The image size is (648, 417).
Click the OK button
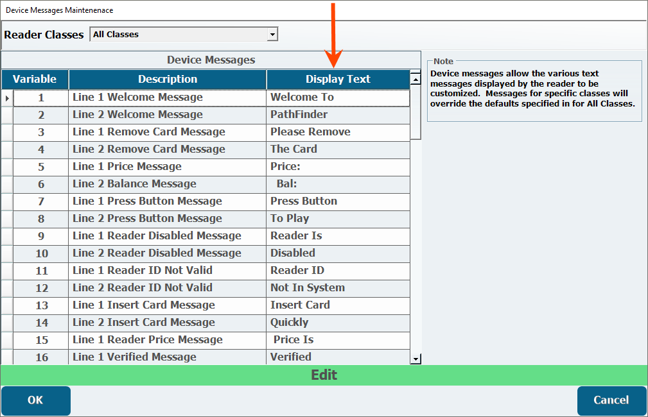pyautogui.click(x=35, y=400)
